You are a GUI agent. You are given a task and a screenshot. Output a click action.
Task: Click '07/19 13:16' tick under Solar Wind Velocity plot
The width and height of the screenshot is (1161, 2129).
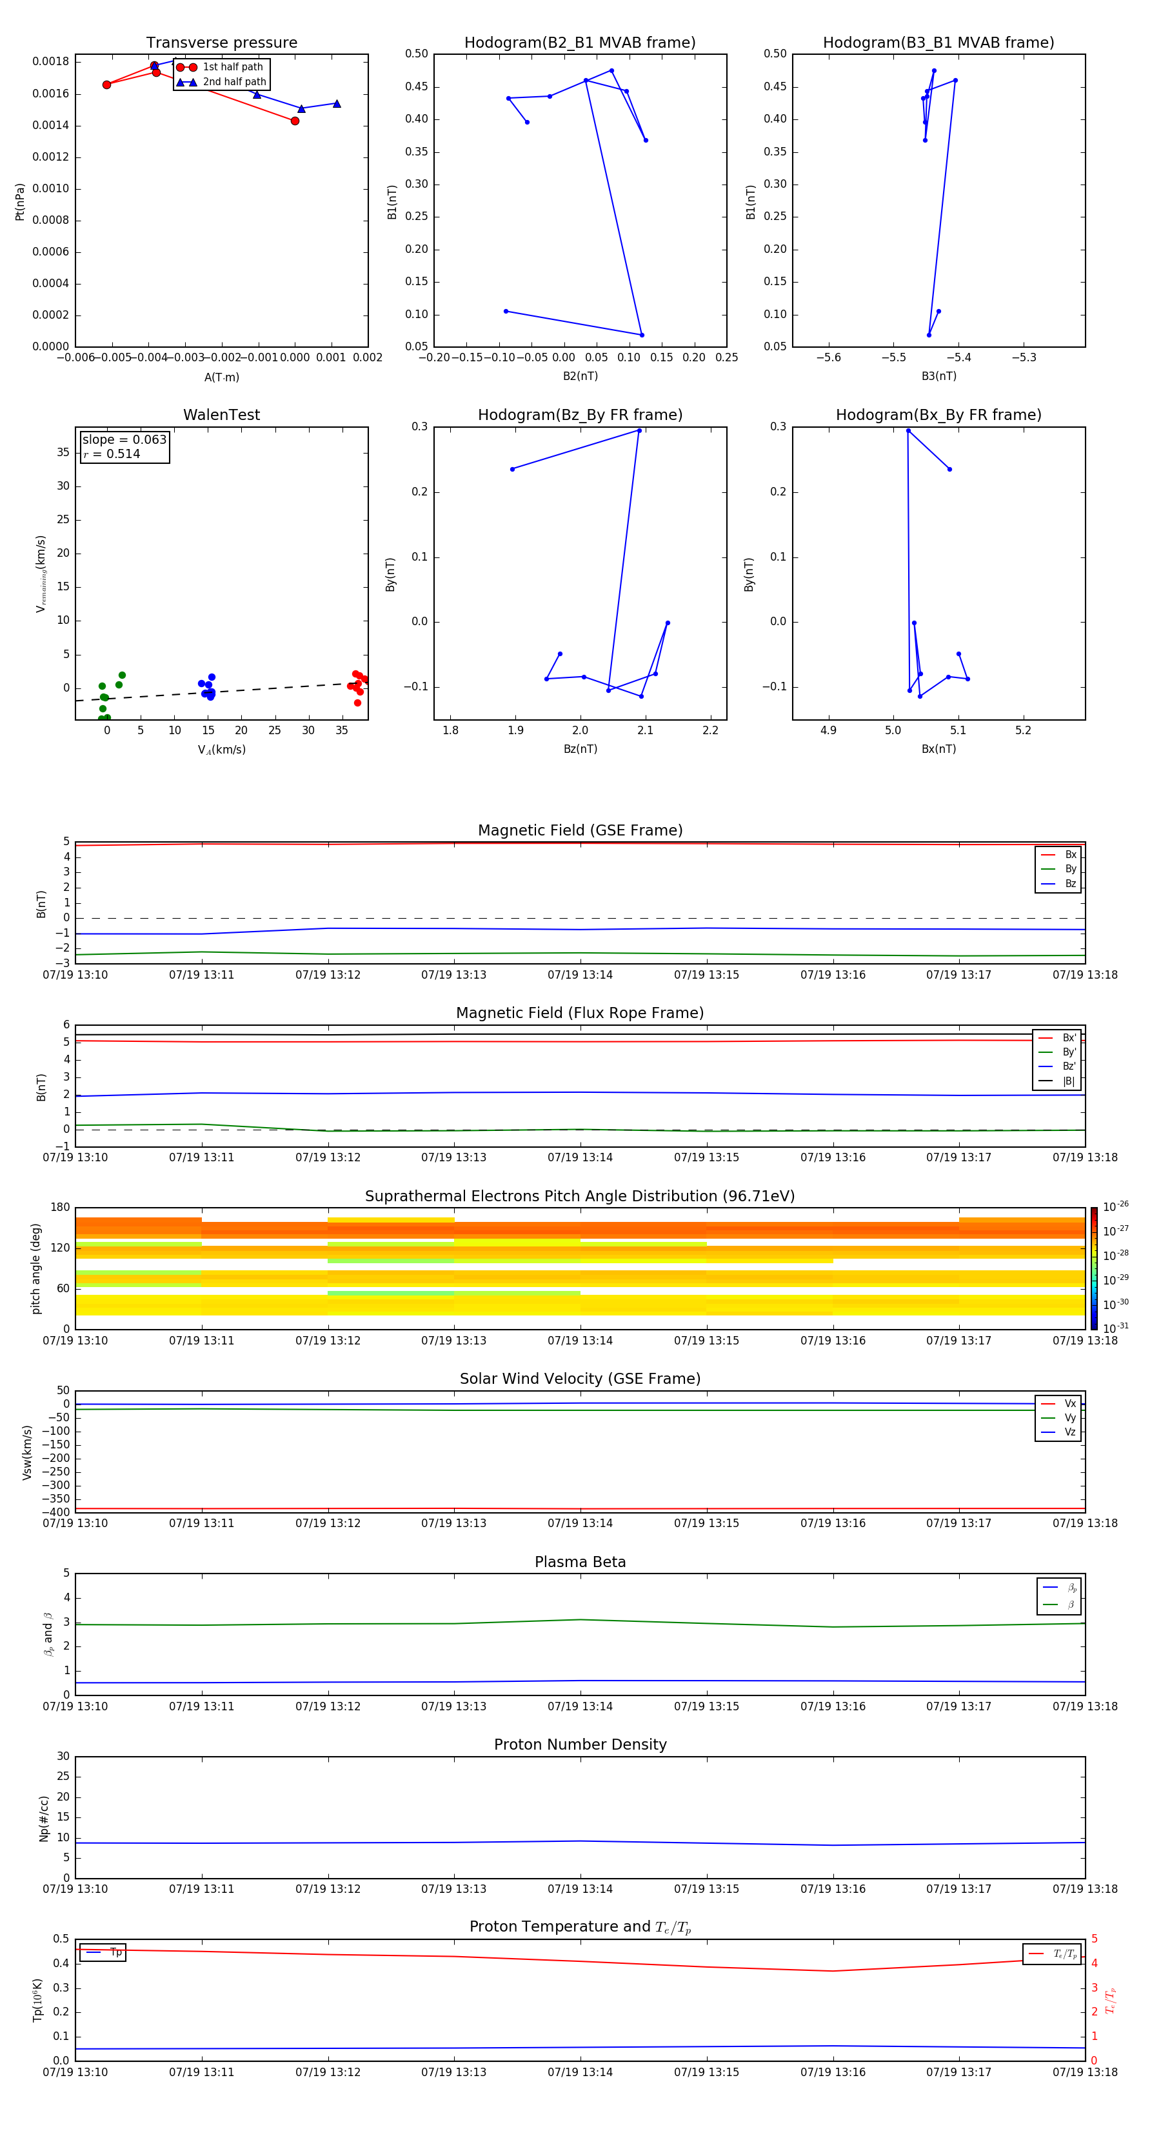tap(833, 1523)
